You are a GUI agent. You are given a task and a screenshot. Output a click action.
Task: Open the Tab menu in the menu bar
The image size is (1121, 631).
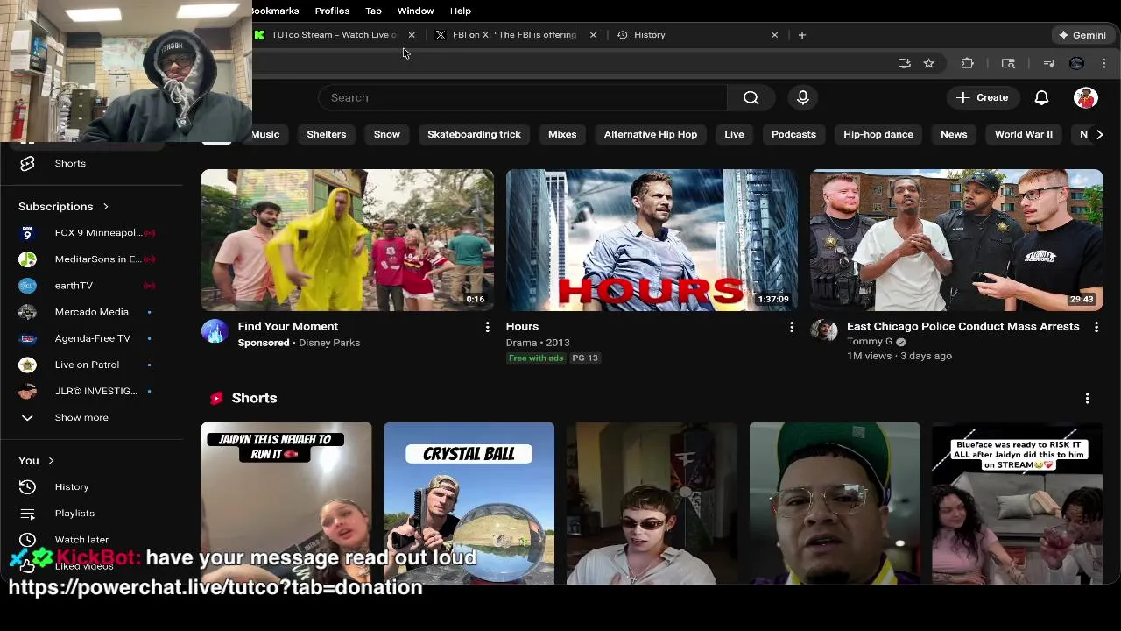coord(373,11)
